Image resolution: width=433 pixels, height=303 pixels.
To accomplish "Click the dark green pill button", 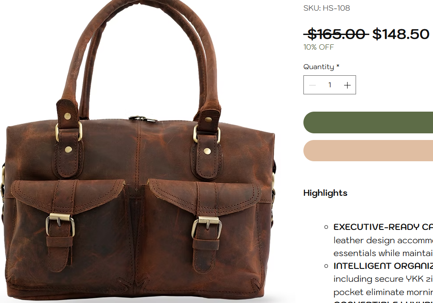I will [368, 122].
